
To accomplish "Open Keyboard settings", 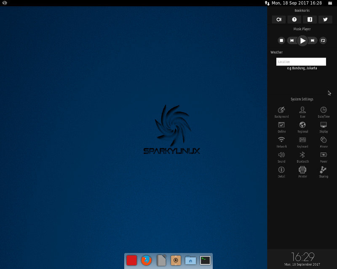I will 302,142.
